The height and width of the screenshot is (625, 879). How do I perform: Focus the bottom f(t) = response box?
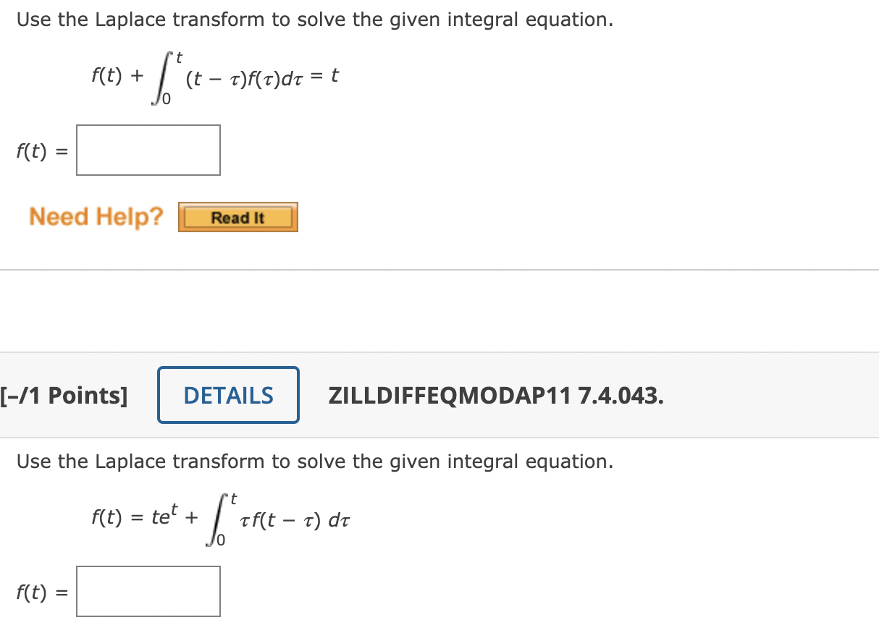148,591
